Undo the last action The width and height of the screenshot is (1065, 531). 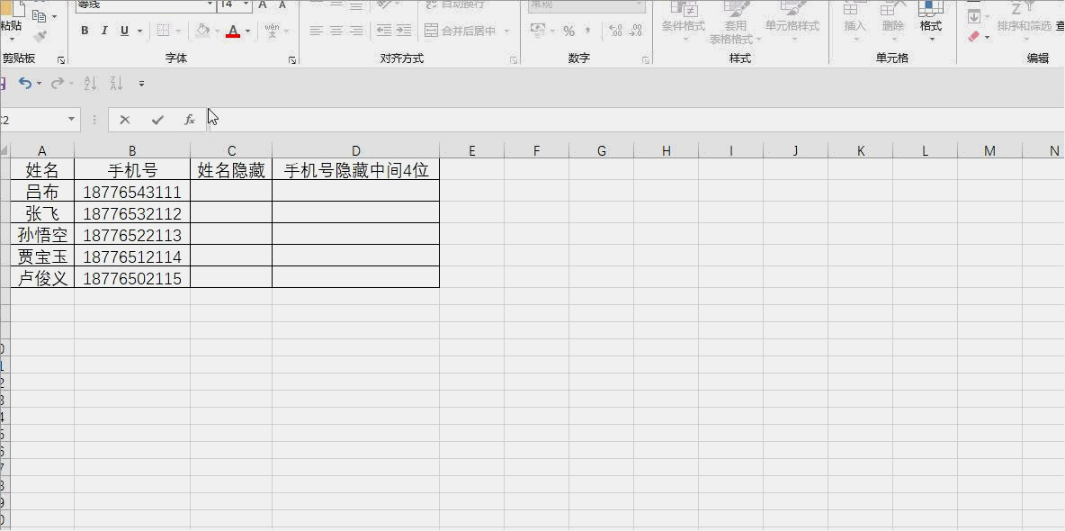coord(25,83)
